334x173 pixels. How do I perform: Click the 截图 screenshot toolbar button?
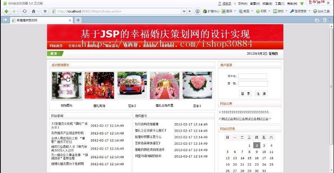click(244, 11)
